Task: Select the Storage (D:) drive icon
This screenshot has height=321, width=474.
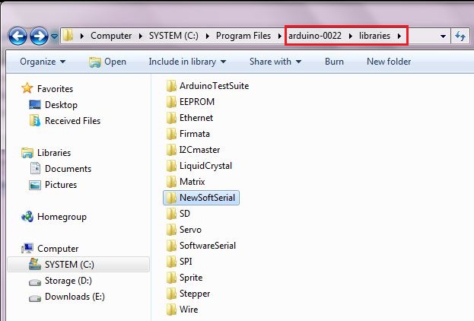Action: pos(35,281)
